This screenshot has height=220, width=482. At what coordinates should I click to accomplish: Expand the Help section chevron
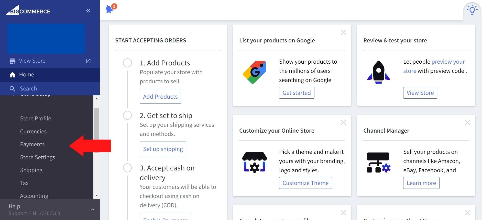click(93, 210)
